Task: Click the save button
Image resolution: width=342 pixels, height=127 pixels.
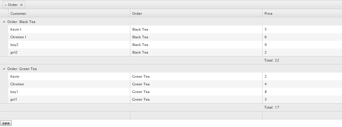Action: coord(6,123)
